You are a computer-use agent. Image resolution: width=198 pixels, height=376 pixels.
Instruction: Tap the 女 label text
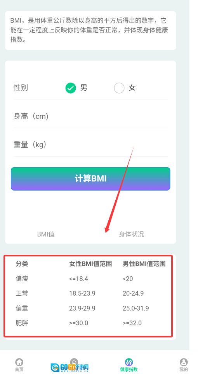click(132, 88)
